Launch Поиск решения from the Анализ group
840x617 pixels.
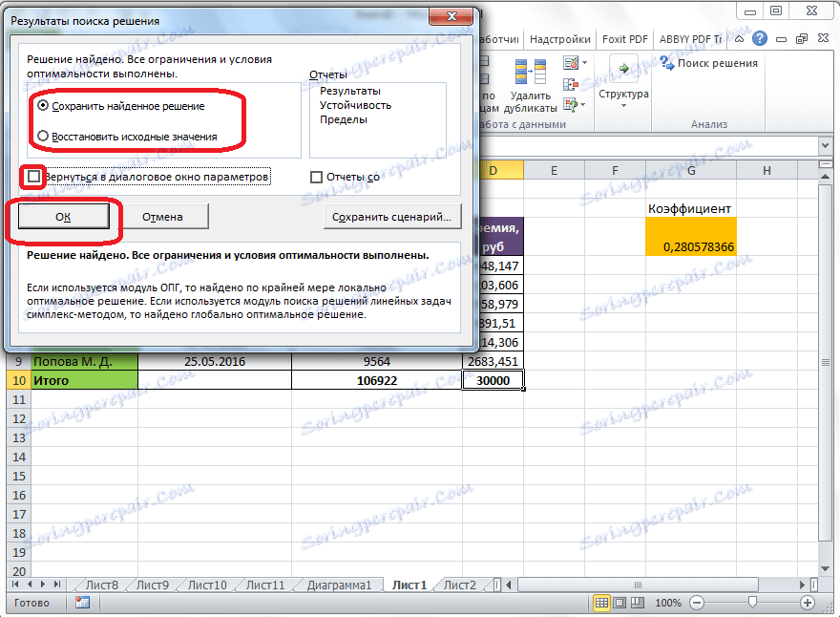pos(716,64)
